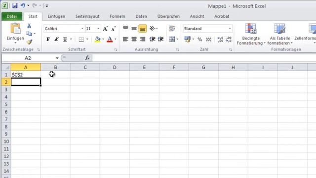Expand the underline style arrow
This screenshot has height=178, width=316.
pyautogui.click(x=71, y=39)
